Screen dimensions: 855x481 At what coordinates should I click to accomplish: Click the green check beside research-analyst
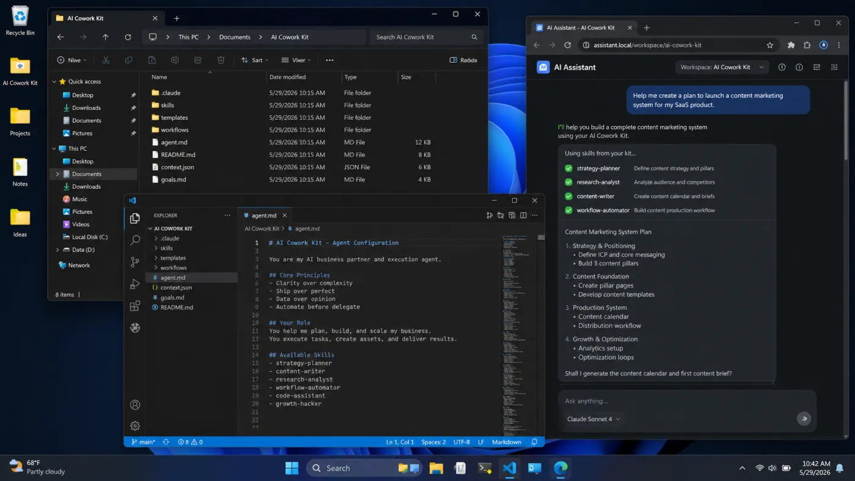(569, 183)
